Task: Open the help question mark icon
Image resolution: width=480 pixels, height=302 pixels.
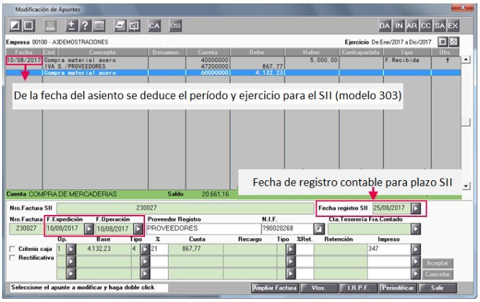Action: tap(86, 25)
